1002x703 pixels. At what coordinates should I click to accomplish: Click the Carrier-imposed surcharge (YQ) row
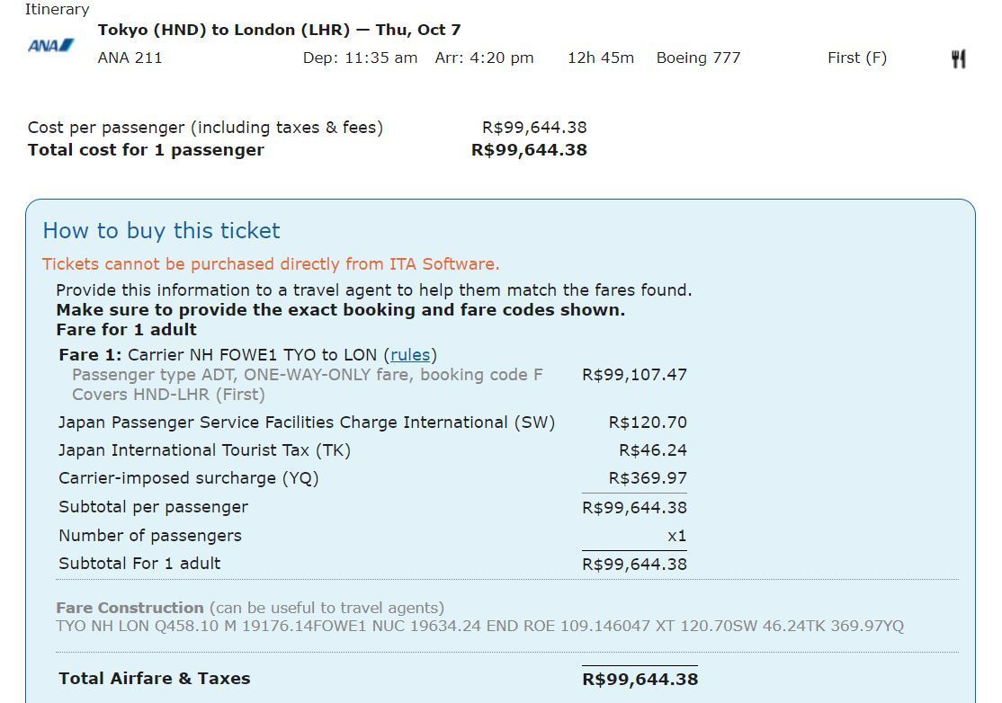click(372, 478)
